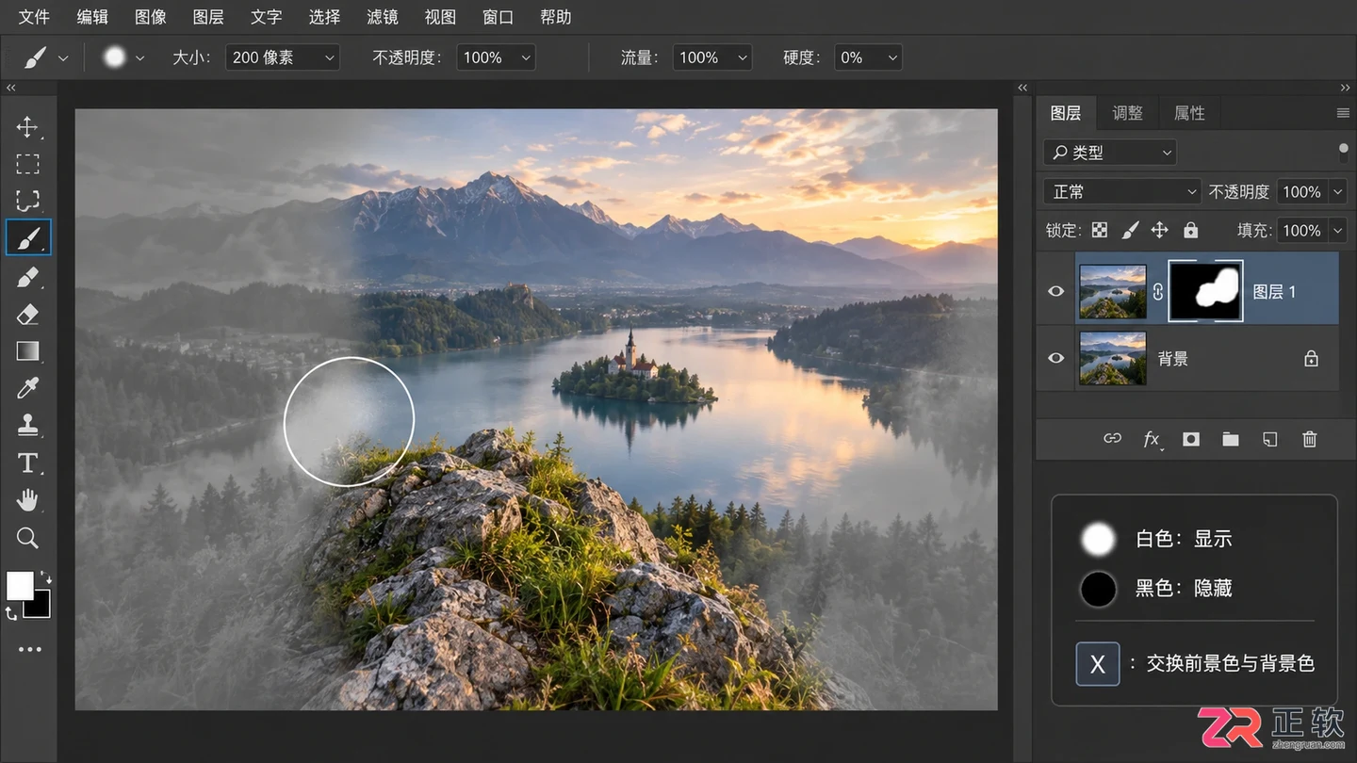Viewport: 1357px width, 763px height.
Task: Open the fx layer styles button
Action: (1152, 439)
